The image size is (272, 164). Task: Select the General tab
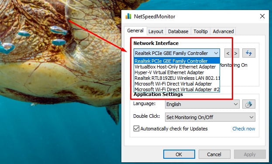click(x=135, y=31)
